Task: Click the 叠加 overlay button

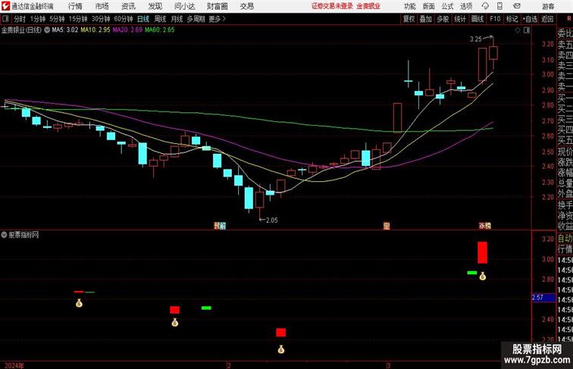Action: point(426,19)
